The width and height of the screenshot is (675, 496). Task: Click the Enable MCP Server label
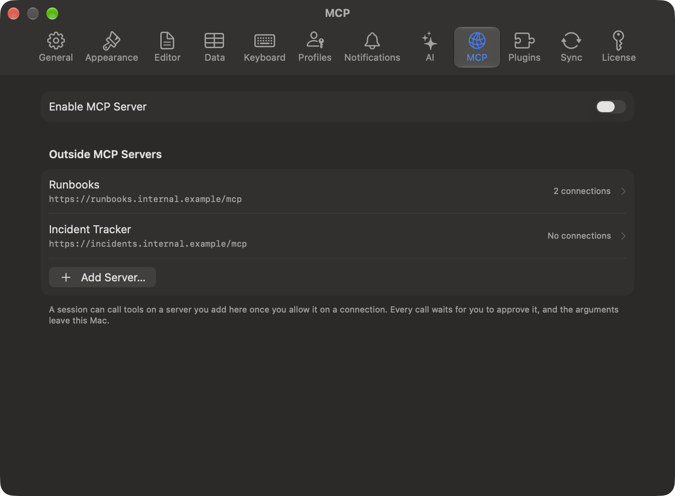[98, 107]
